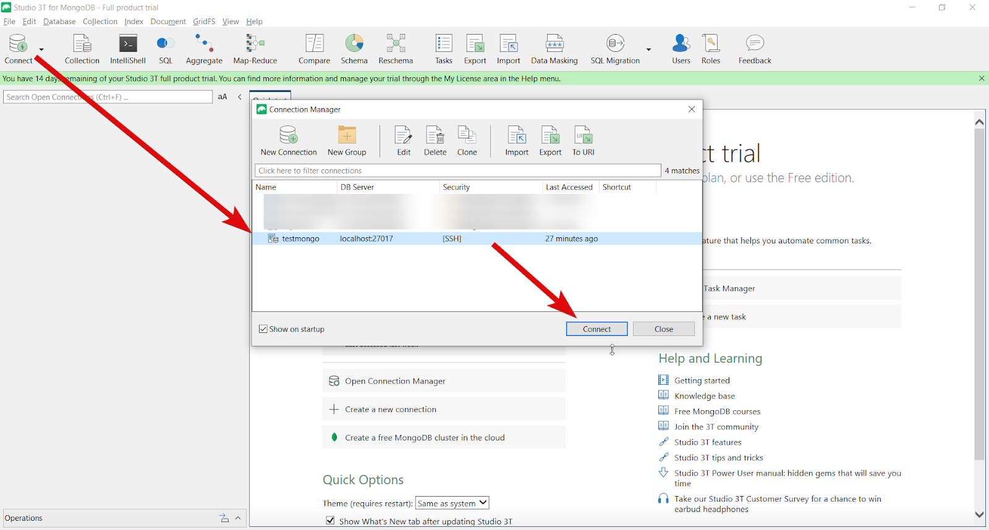Click Create a new connection
The image size is (989, 530).
tap(444, 410)
